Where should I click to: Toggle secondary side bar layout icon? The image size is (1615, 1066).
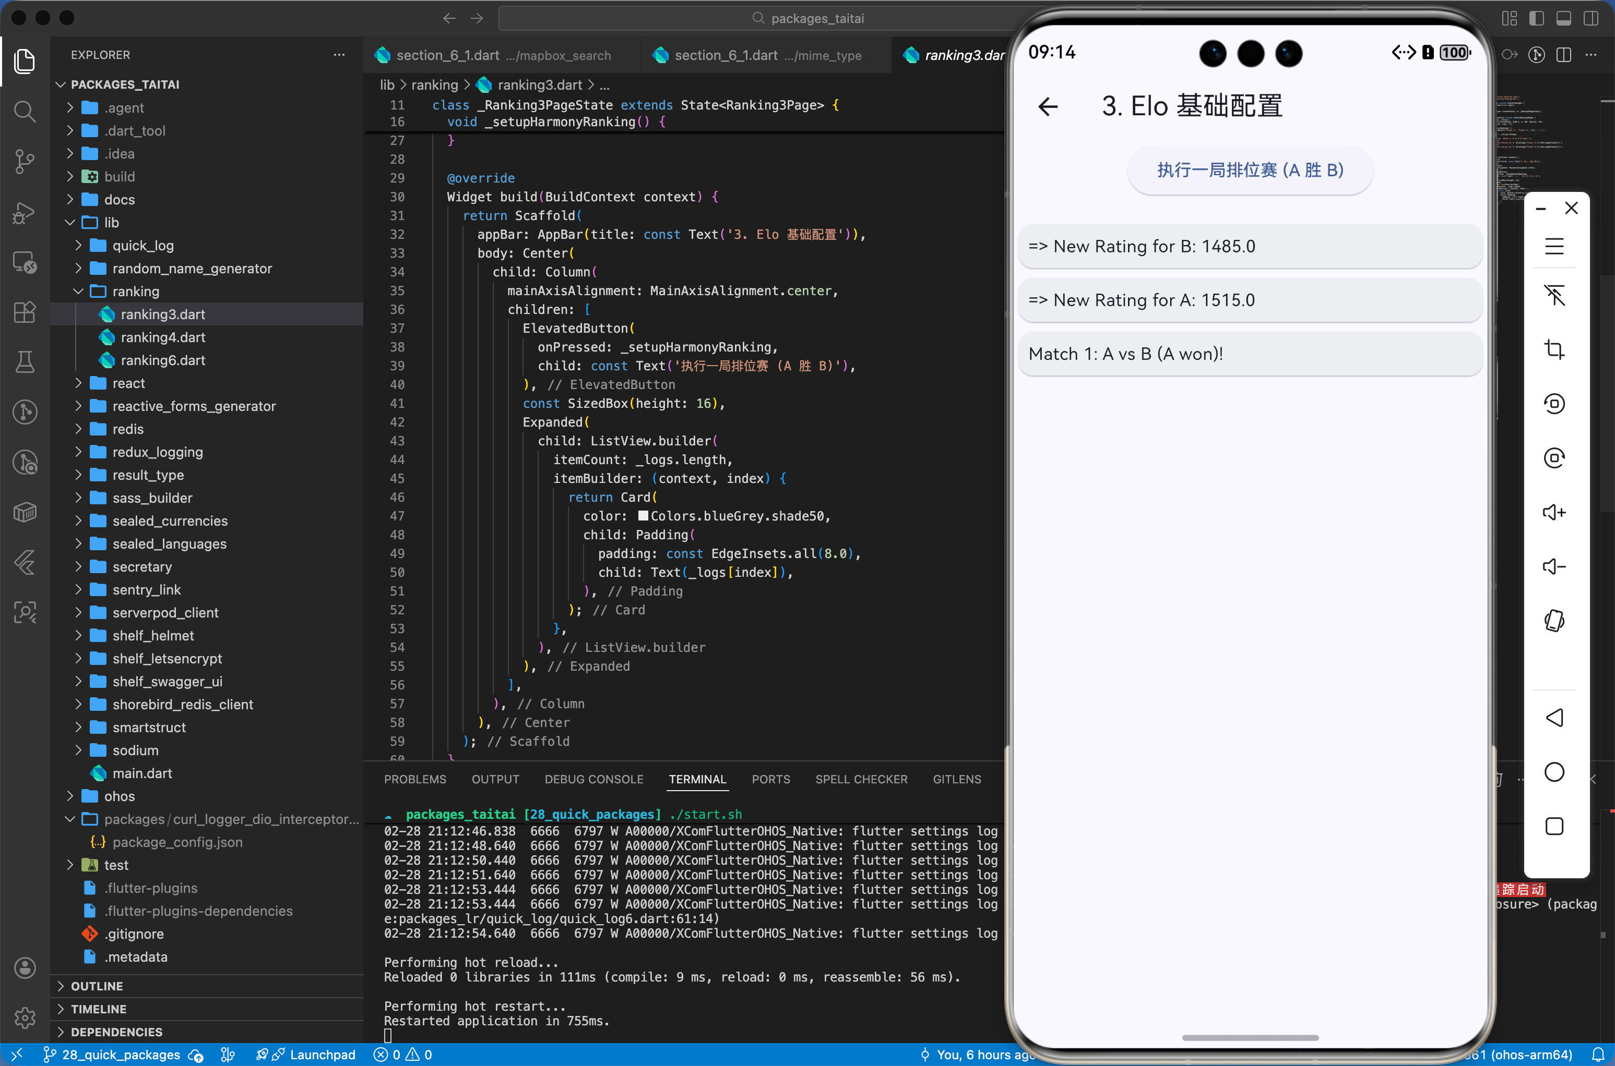coord(1590,18)
